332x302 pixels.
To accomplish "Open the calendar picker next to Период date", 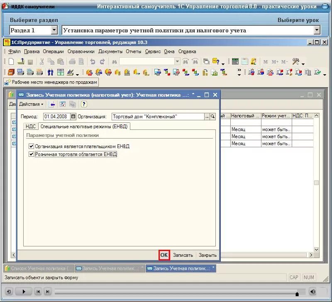I will [73, 117].
